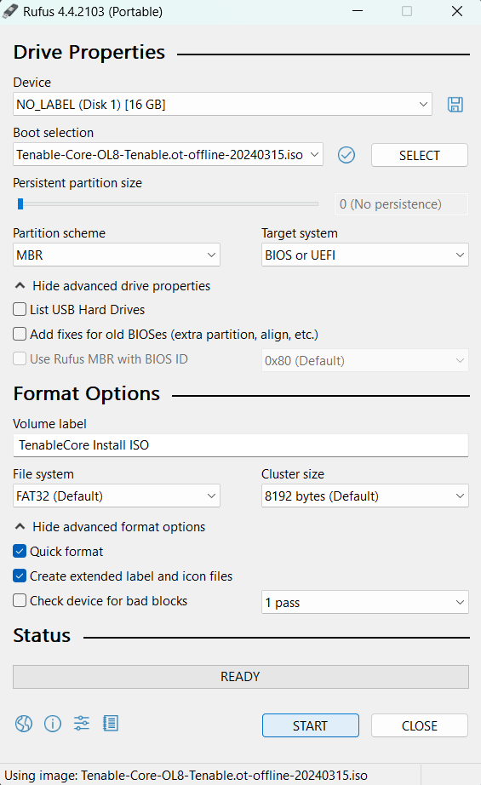Toggle Add fixes for old BIOSes
Screen dimensions: 481x785
(20, 334)
